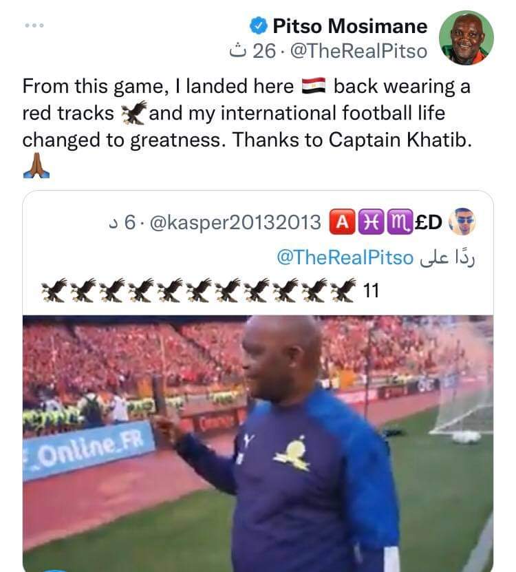
Task: Open Pitso Mosimane display name
Action: (x=350, y=26)
